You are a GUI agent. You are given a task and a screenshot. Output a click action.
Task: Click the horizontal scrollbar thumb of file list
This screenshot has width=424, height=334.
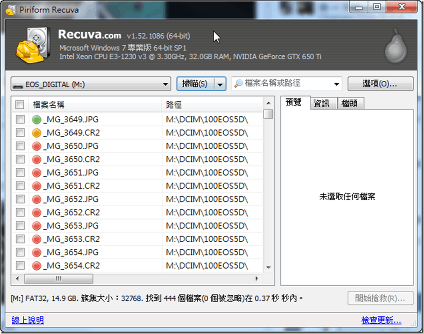[x=59, y=279]
